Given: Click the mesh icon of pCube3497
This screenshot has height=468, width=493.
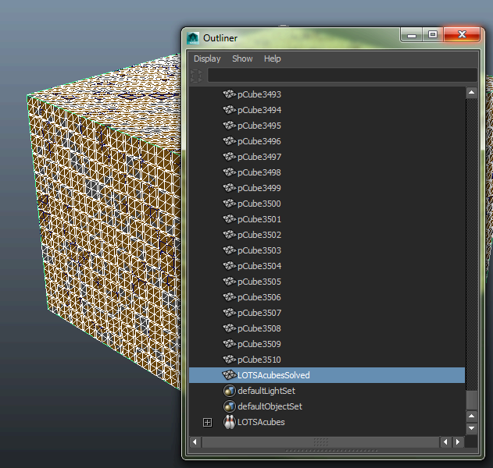Looking at the screenshot, I should click(x=230, y=156).
